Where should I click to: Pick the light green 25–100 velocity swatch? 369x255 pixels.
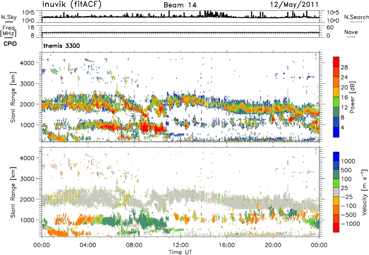pos(336,184)
